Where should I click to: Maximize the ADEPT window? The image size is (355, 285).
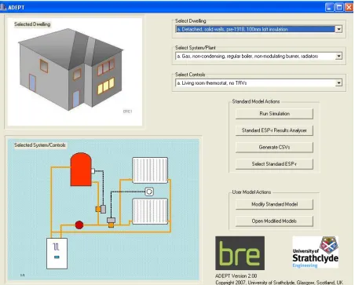(339, 7)
